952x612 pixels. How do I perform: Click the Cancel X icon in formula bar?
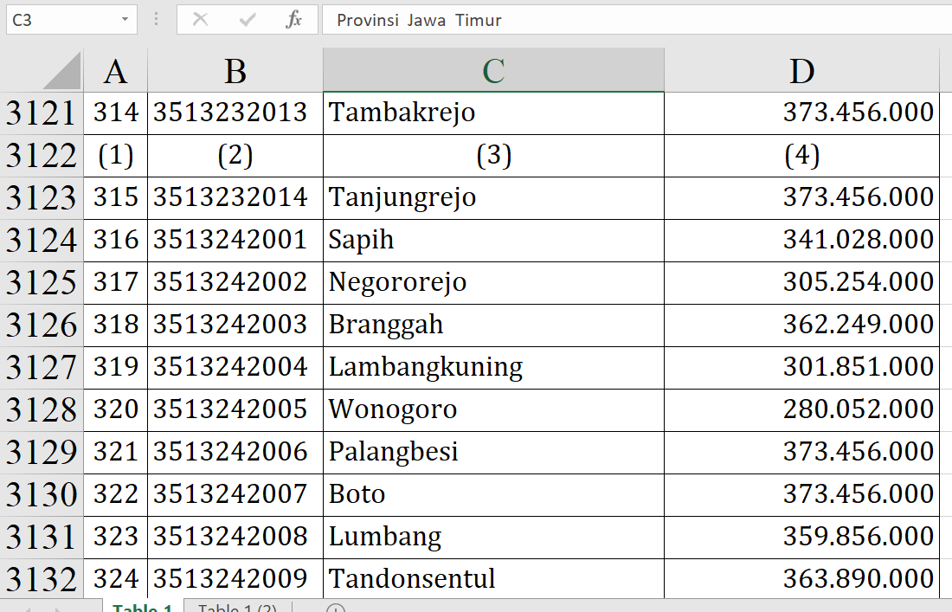(x=200, y=20)
